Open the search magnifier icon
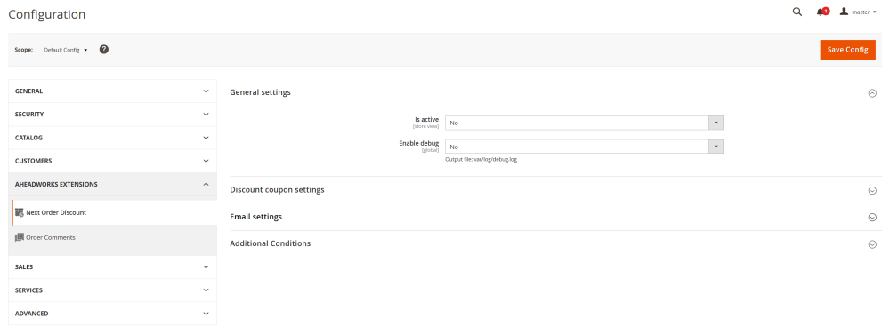890x334 pixels. (x=797, y=12)
